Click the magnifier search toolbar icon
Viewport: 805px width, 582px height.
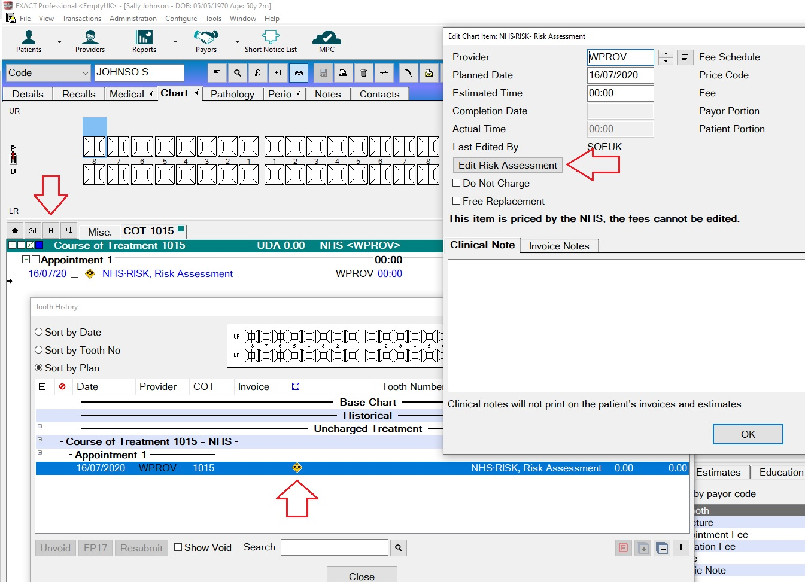pos(238,73)
